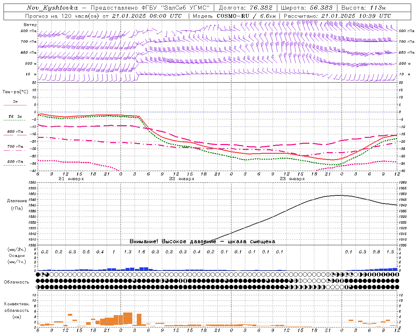This screenshot has width=416, height=333.
Task: Click the '21 января' date label
Action: coord(71,179)
